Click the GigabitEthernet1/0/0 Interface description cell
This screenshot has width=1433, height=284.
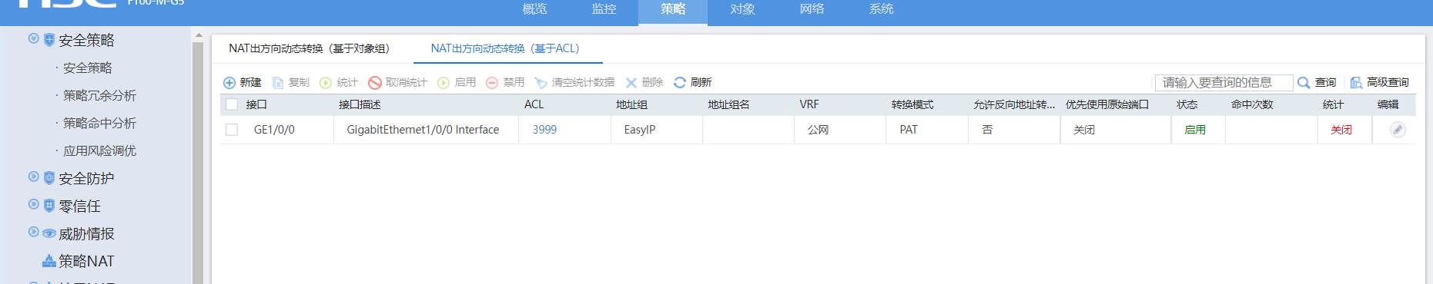[423, 130]
